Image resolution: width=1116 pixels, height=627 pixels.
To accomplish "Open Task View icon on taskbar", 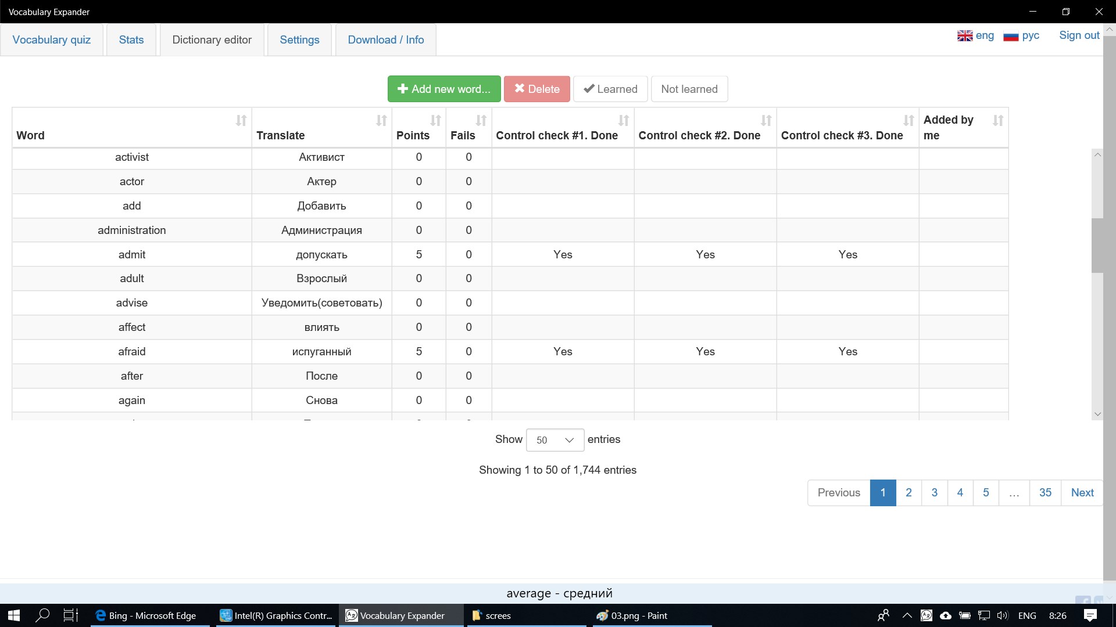I will [x=70, y=615].
